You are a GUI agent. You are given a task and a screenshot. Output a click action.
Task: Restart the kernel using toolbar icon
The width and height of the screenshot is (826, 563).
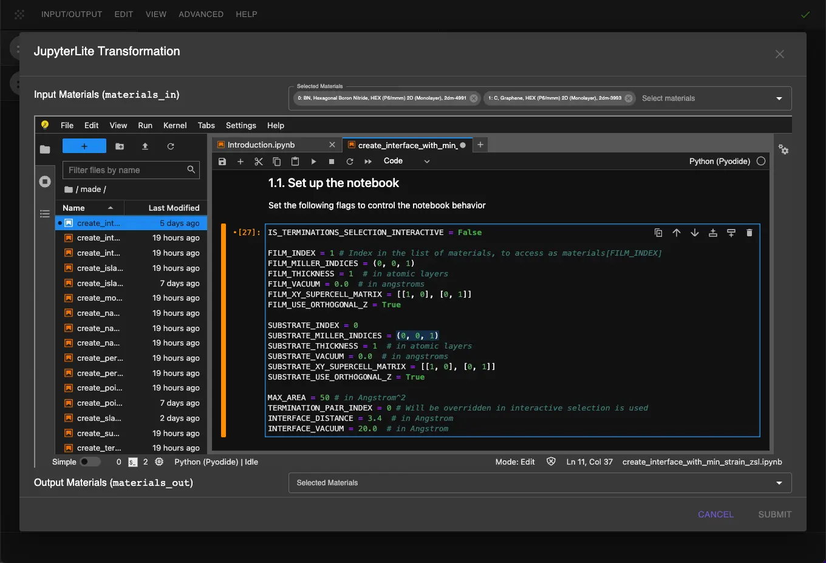tap(350, 162)
